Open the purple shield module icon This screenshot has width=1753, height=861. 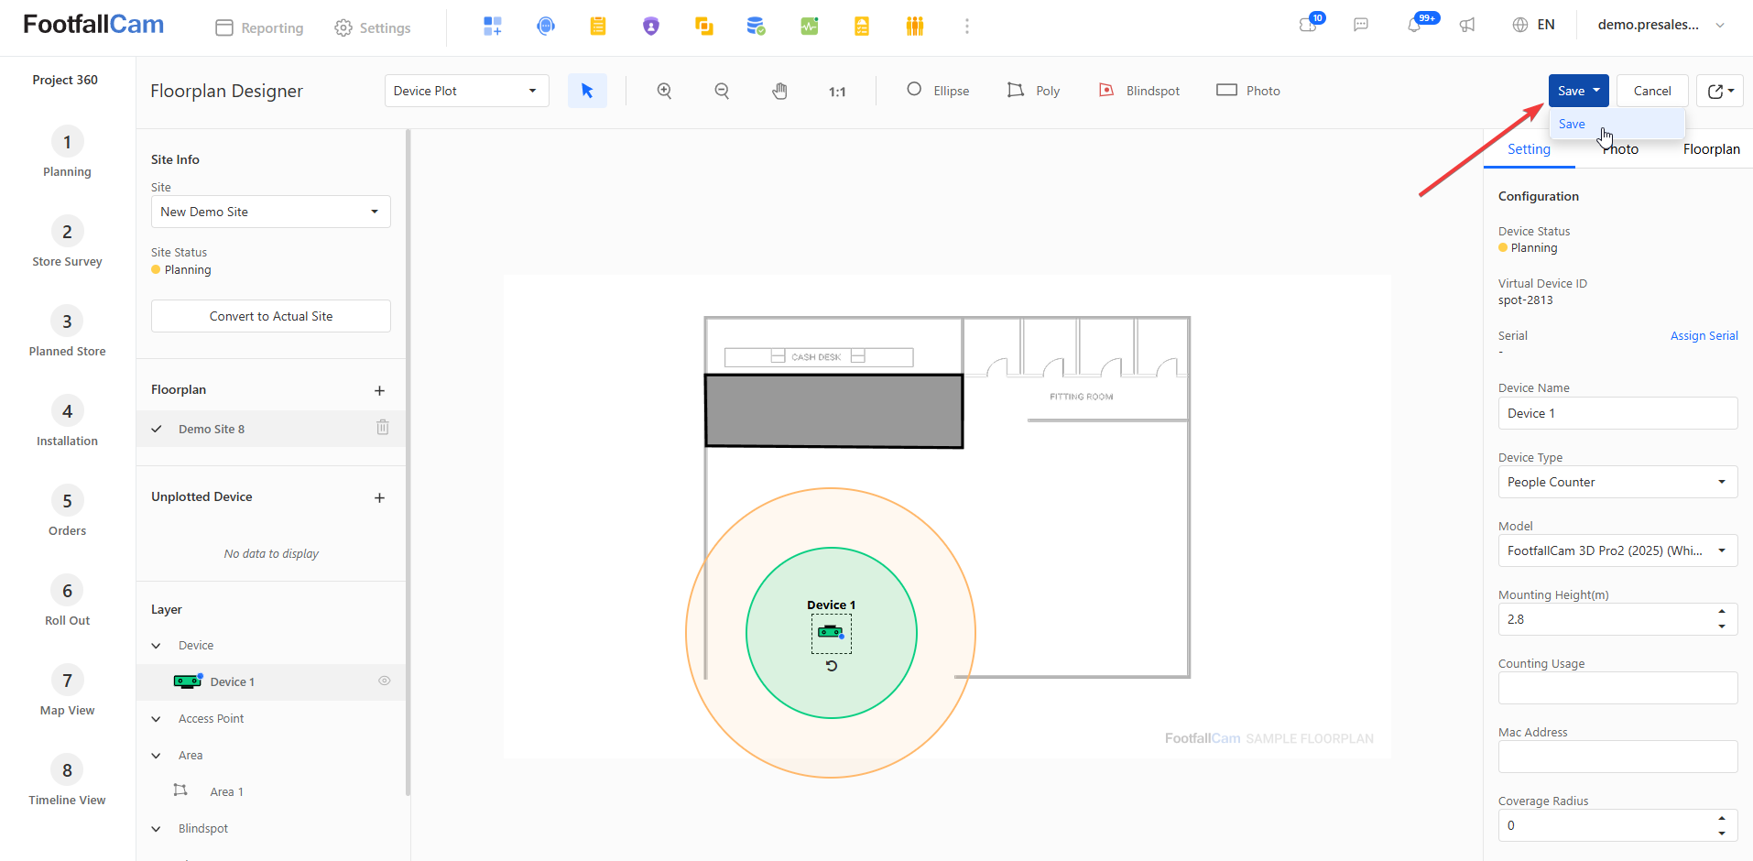[x=651, y=27]
